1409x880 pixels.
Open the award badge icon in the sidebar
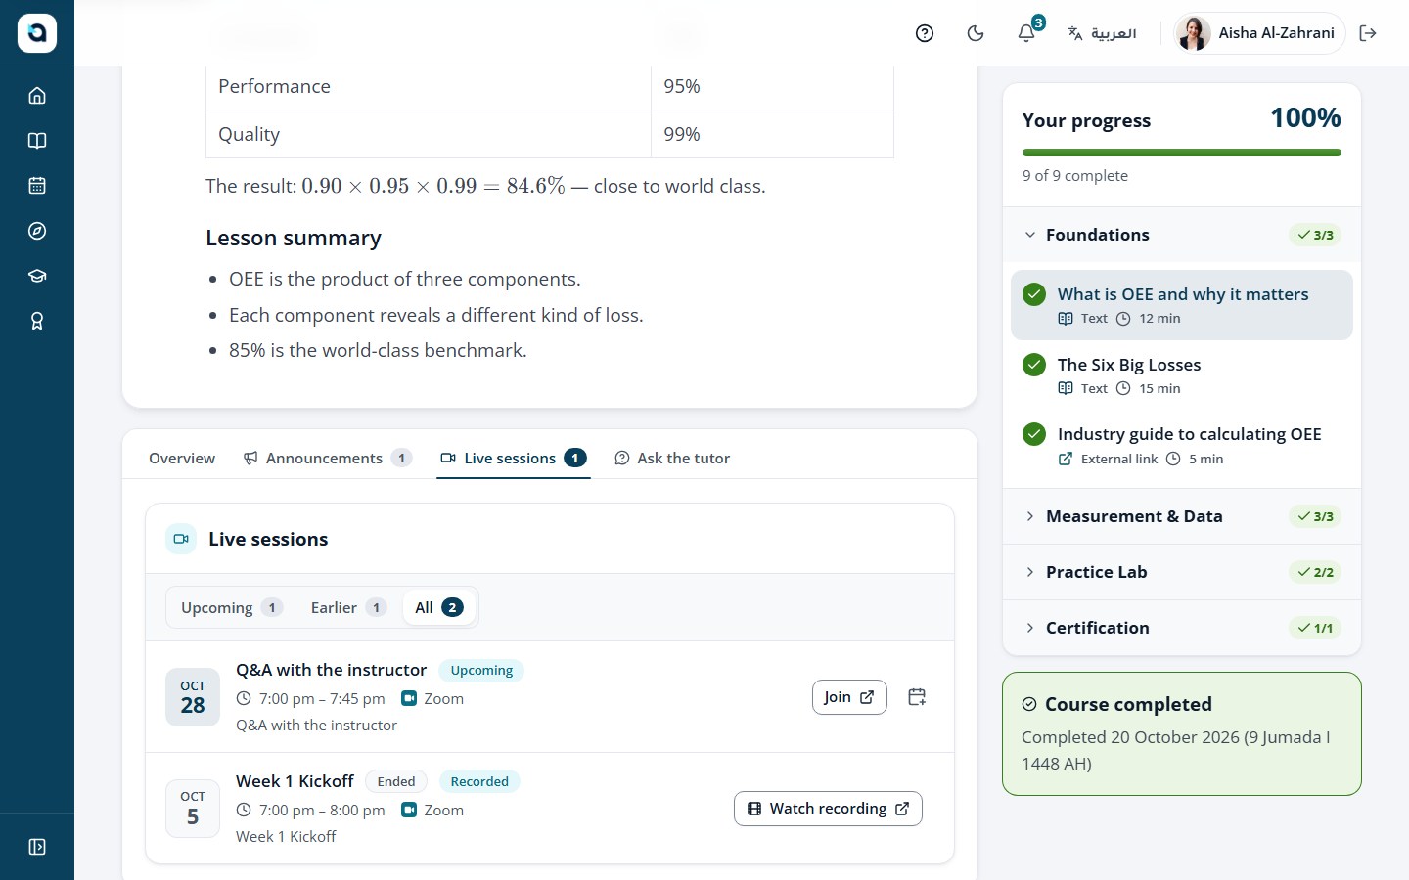point(37,321)
